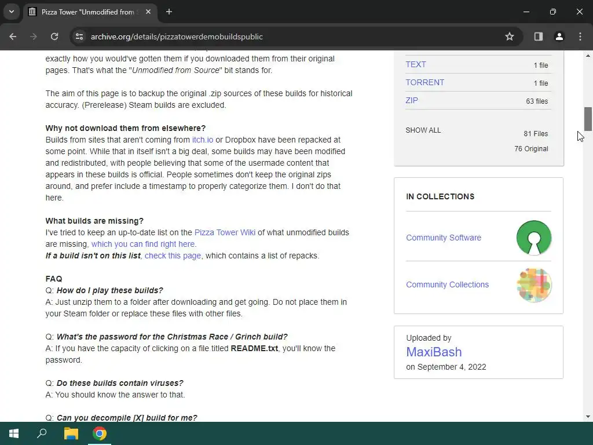Open the ZIP download option
This screenshot has width=593, height=445.
(412, 100)
